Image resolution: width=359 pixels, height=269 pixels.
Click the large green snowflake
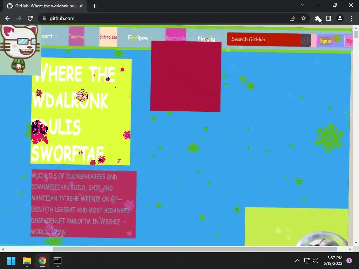[329, 138]
